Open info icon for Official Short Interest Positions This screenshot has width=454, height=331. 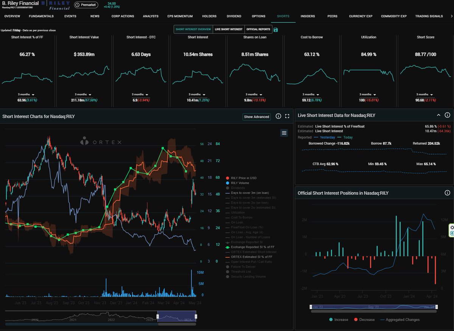pos(447,193)
